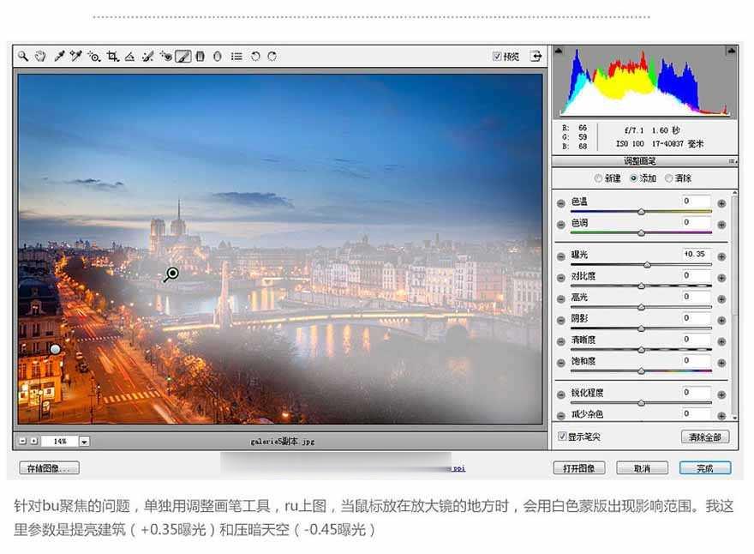Click the 清除全部 button
The height and width of the screenshot is (554, 754).
coord(703,437)
